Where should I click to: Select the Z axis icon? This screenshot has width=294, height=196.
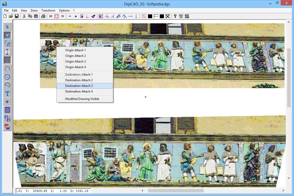(113, 16)
